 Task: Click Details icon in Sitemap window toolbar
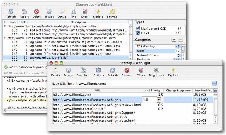point(55,70)
